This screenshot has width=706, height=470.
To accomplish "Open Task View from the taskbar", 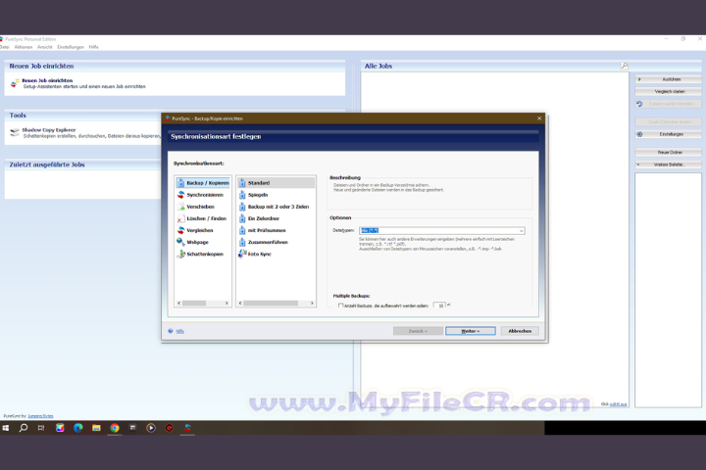I will (x=41, y=428).
